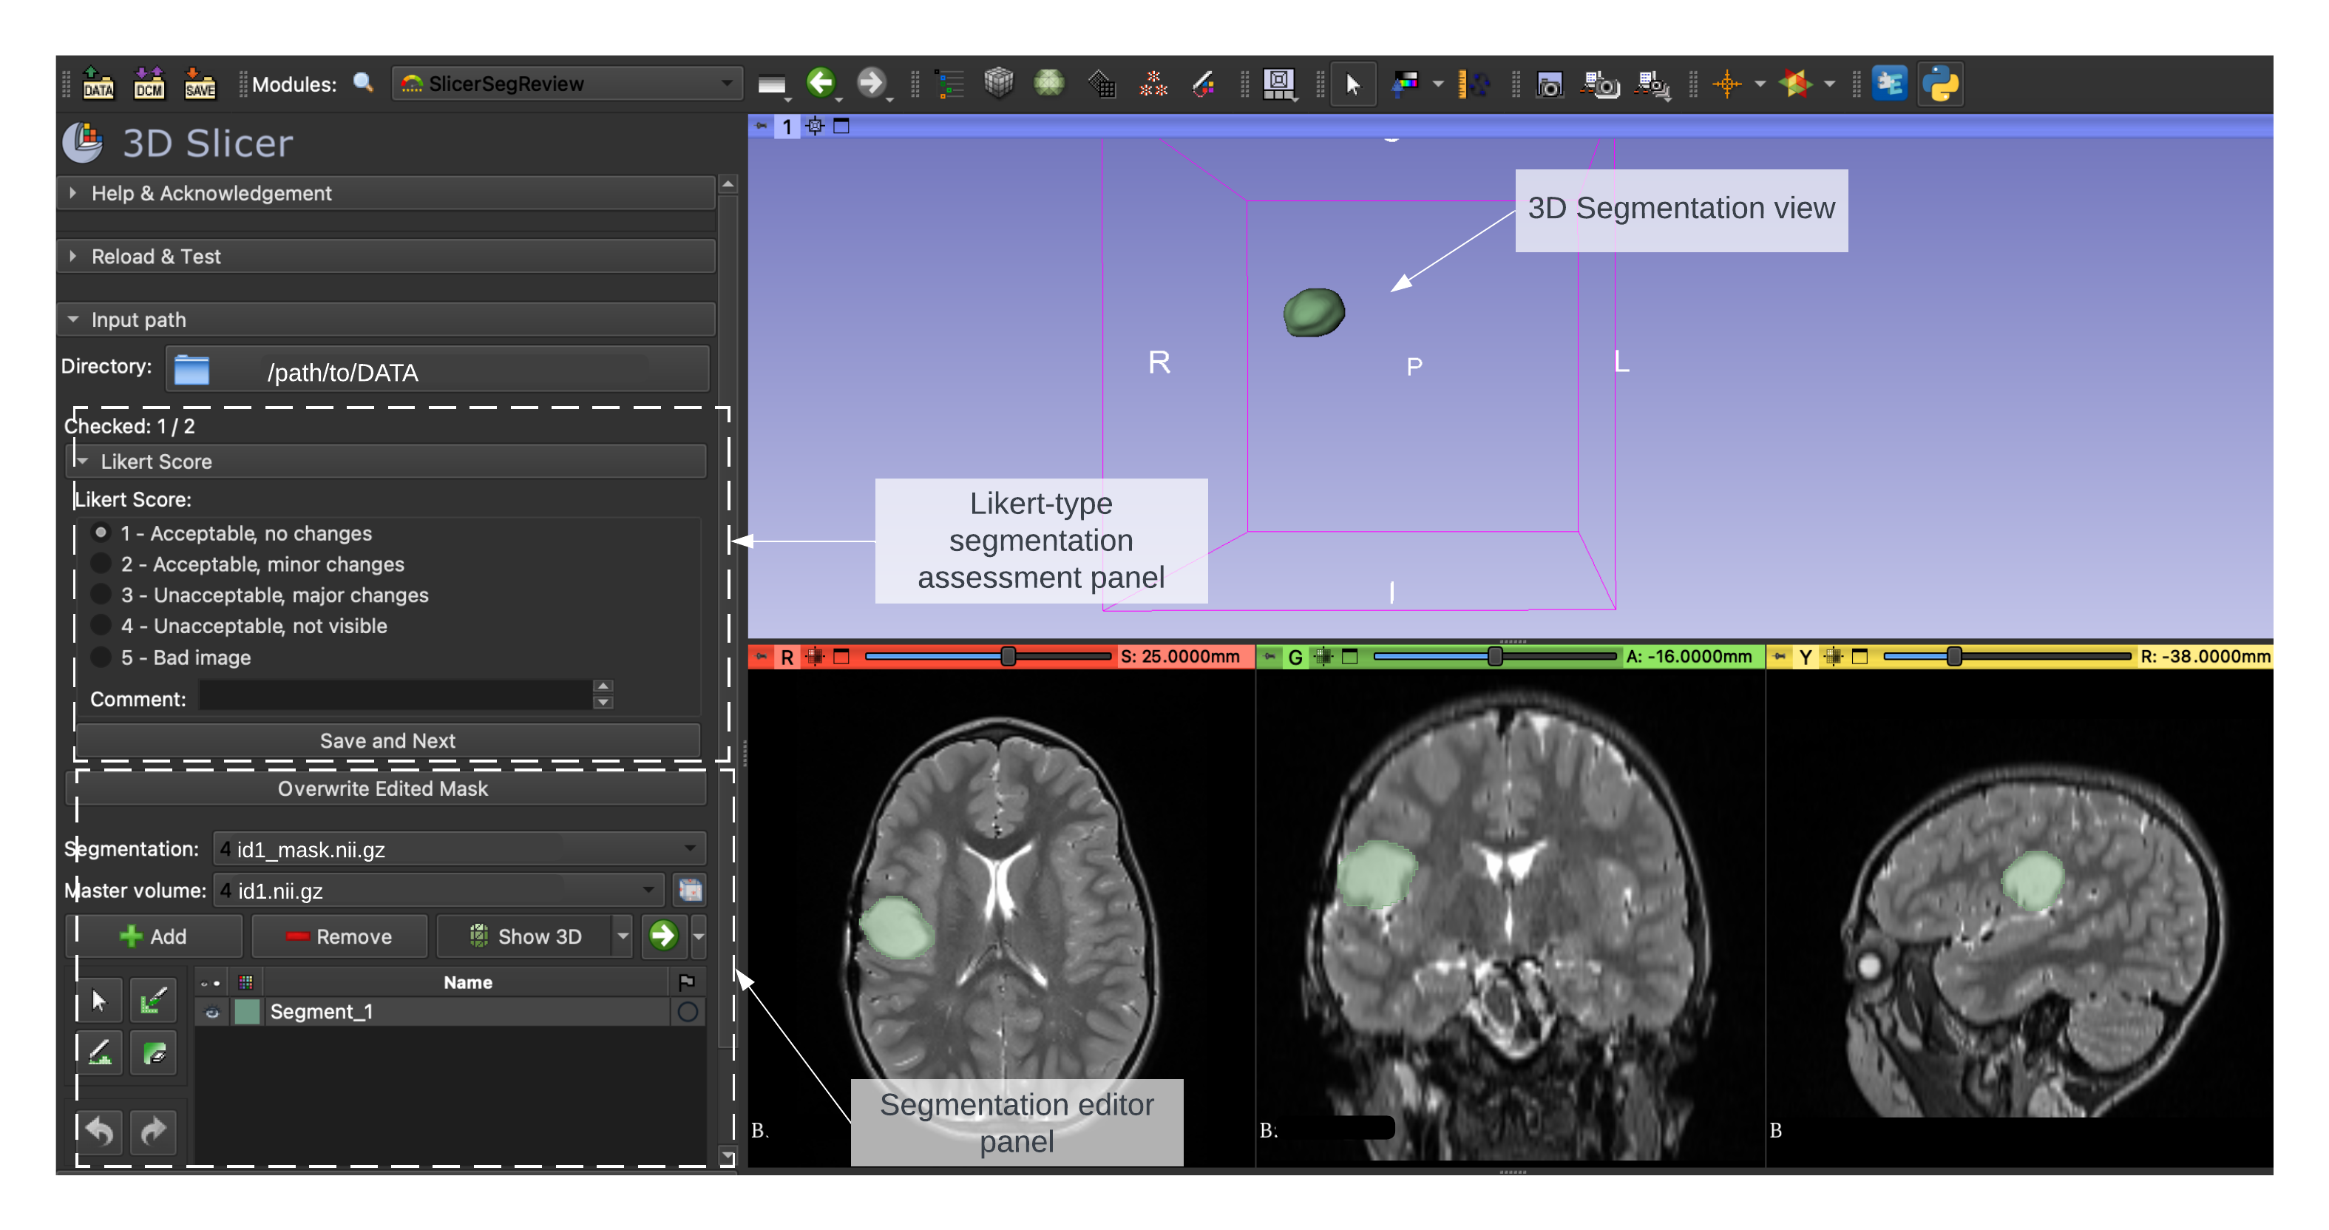Click the Save and Next button
Viewport: 2329px width, 1230px height.
(387, 740)
